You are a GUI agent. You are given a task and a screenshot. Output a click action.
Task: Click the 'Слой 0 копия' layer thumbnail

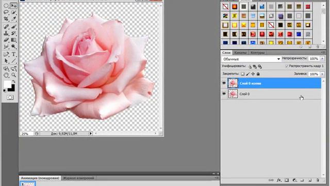(x=233, y=83)
